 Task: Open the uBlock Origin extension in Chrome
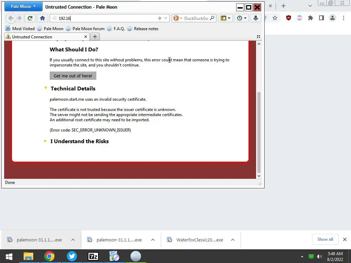click(289, 18)
